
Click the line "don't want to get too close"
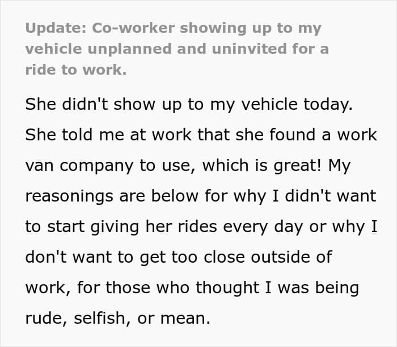coord(135,258)
